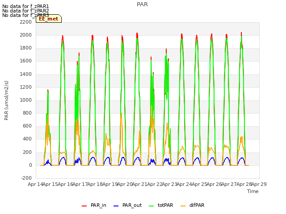Click the Apr 14 x-axis date label
The image size is (286, 214).
click(x=35, y=184)
